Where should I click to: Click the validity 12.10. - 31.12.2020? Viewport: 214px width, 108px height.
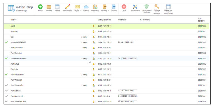coord(126,91)
